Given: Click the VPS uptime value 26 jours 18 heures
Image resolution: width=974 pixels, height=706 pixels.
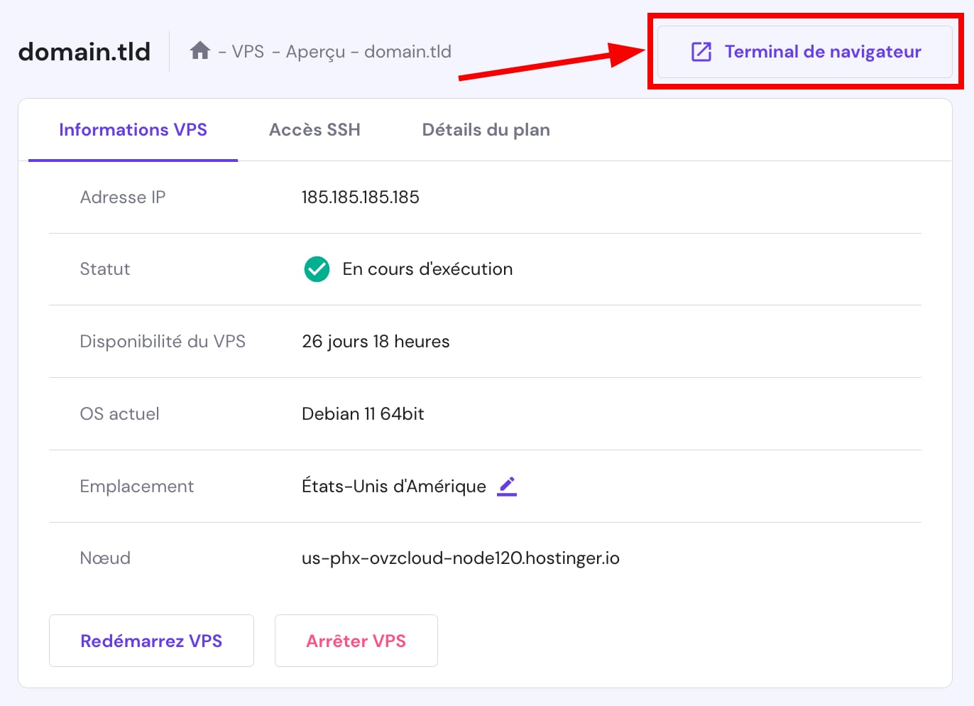Looking at the screenshot, I should pyautogui.click(x=376, y=341).
